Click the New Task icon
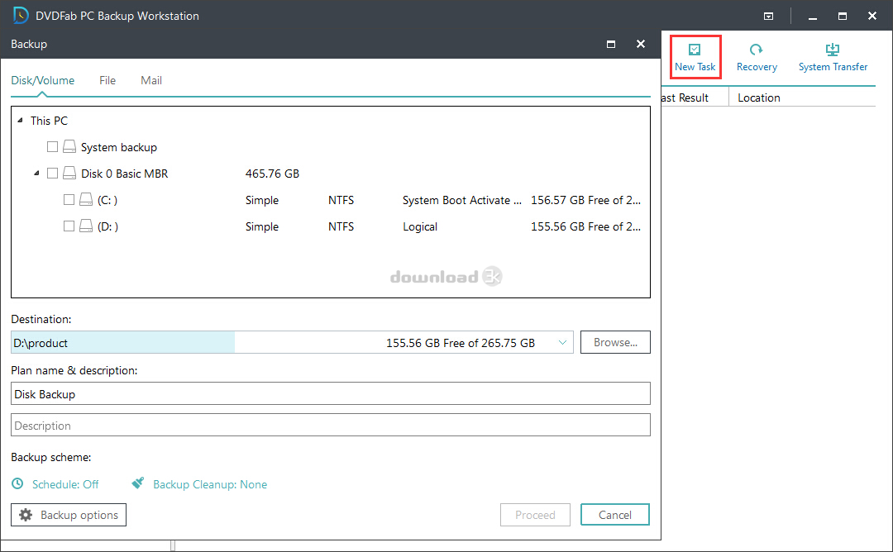 (x=695, y=50)
